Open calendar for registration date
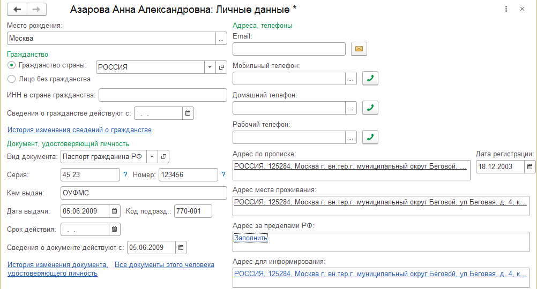Screen dimensions: 537x289 tap(529, 166)
